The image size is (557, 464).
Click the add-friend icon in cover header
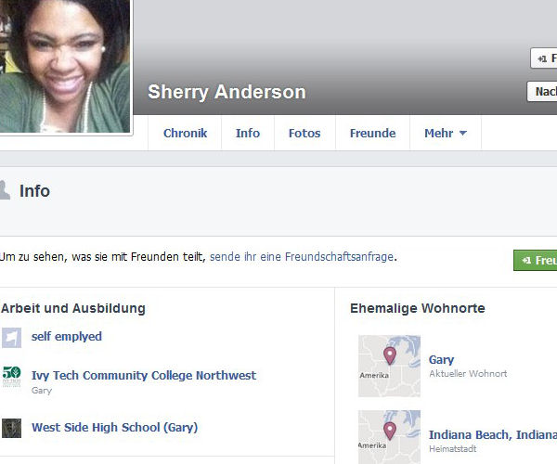point(542,58)
